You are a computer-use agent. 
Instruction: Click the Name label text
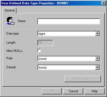(22, 21)
